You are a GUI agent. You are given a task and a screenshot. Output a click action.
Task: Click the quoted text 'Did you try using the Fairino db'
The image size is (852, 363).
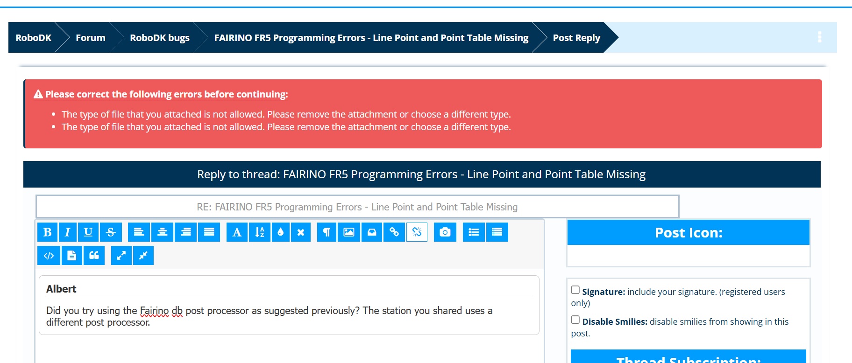114,311
